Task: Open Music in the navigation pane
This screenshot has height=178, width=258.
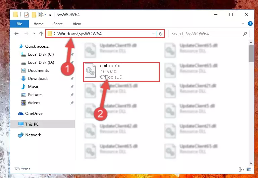Action: (33, 87)
